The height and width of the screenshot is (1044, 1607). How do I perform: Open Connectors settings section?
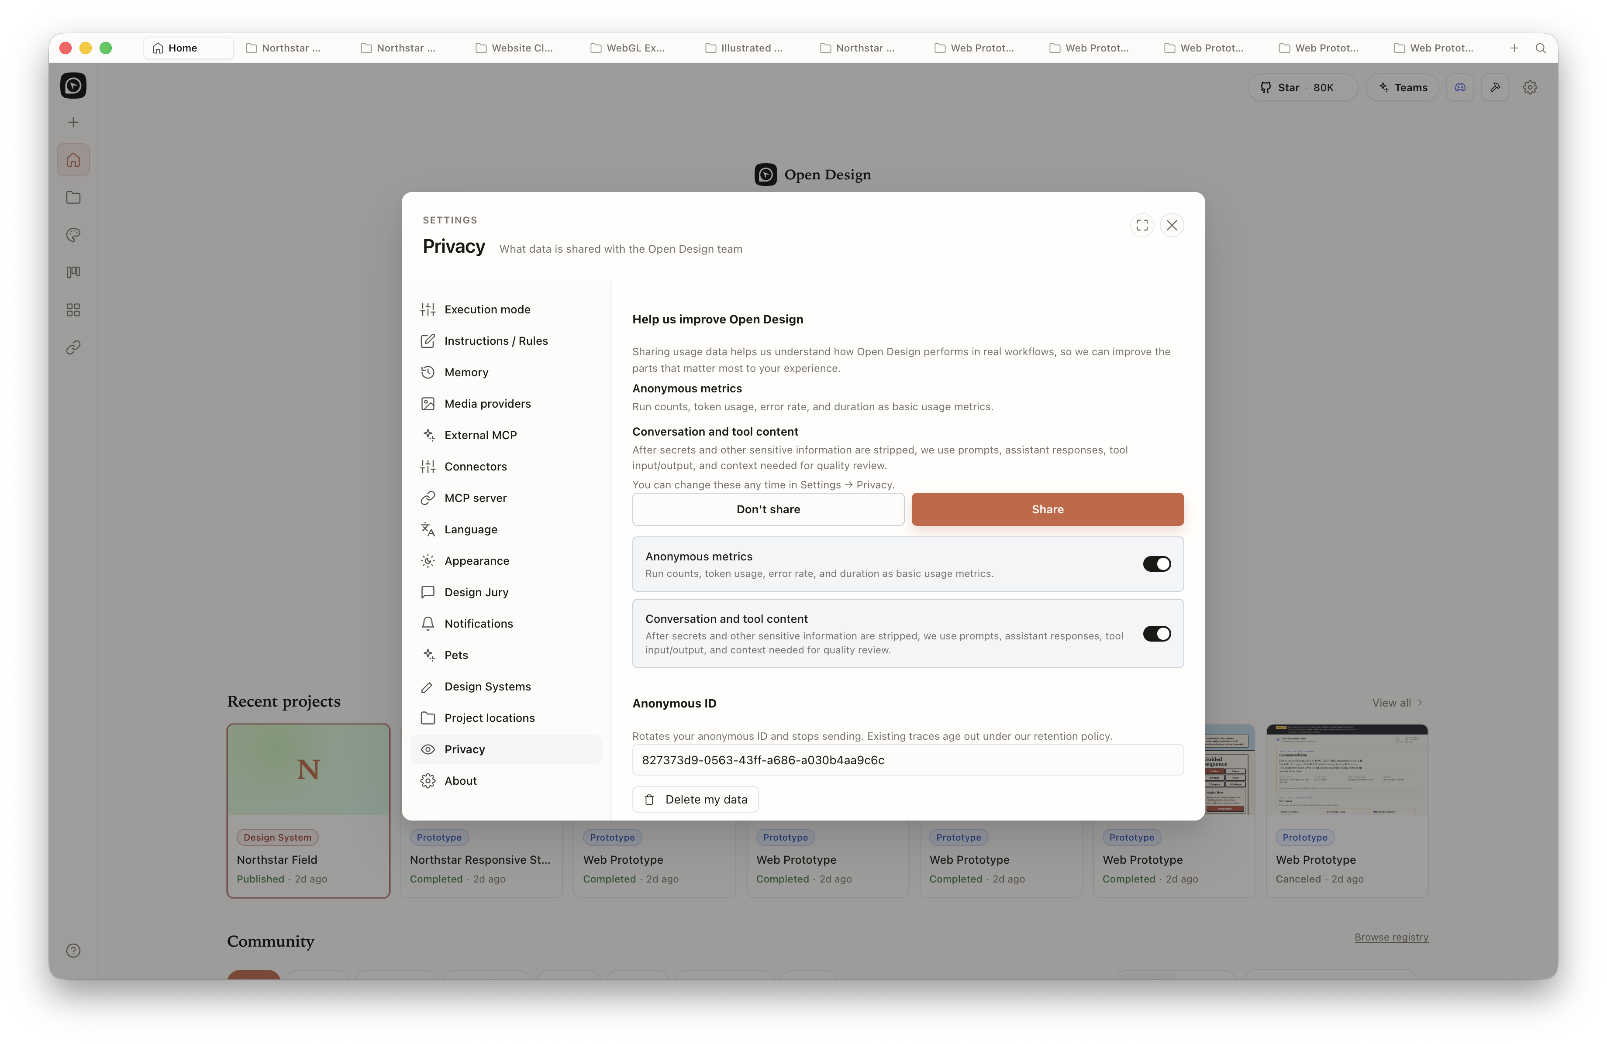point(506,466)
